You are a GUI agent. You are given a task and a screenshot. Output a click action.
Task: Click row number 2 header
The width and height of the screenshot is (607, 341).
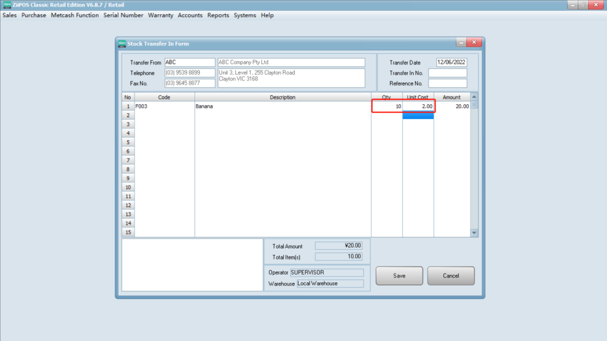[127, 115]
